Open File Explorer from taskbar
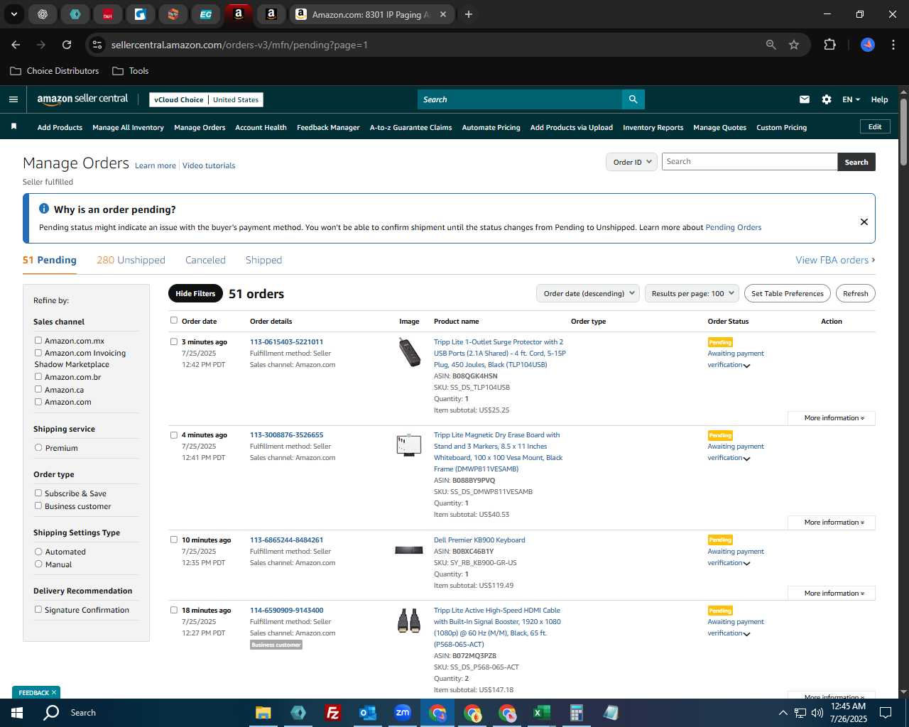This screenshot has width=909, height=727. click(x=263, y=713)
